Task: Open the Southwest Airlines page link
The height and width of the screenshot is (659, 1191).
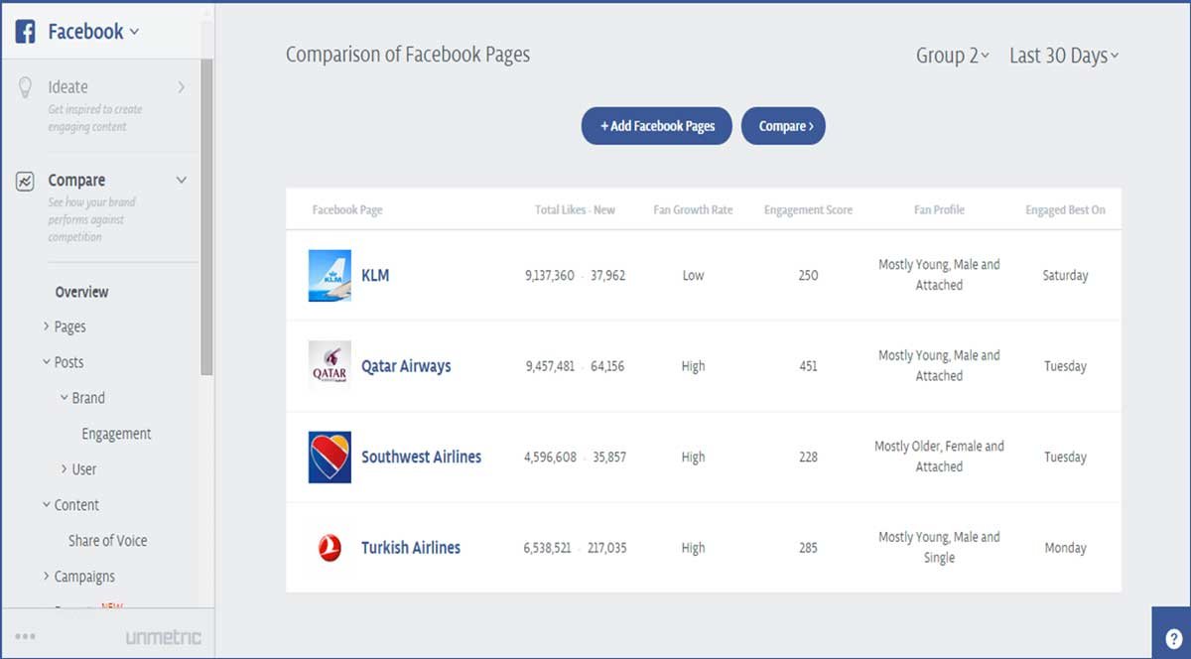Action: (421, 458)
